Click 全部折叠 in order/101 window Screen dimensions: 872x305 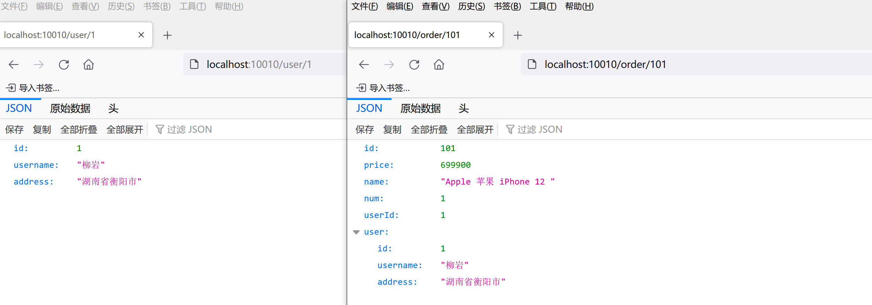point(429,130)
